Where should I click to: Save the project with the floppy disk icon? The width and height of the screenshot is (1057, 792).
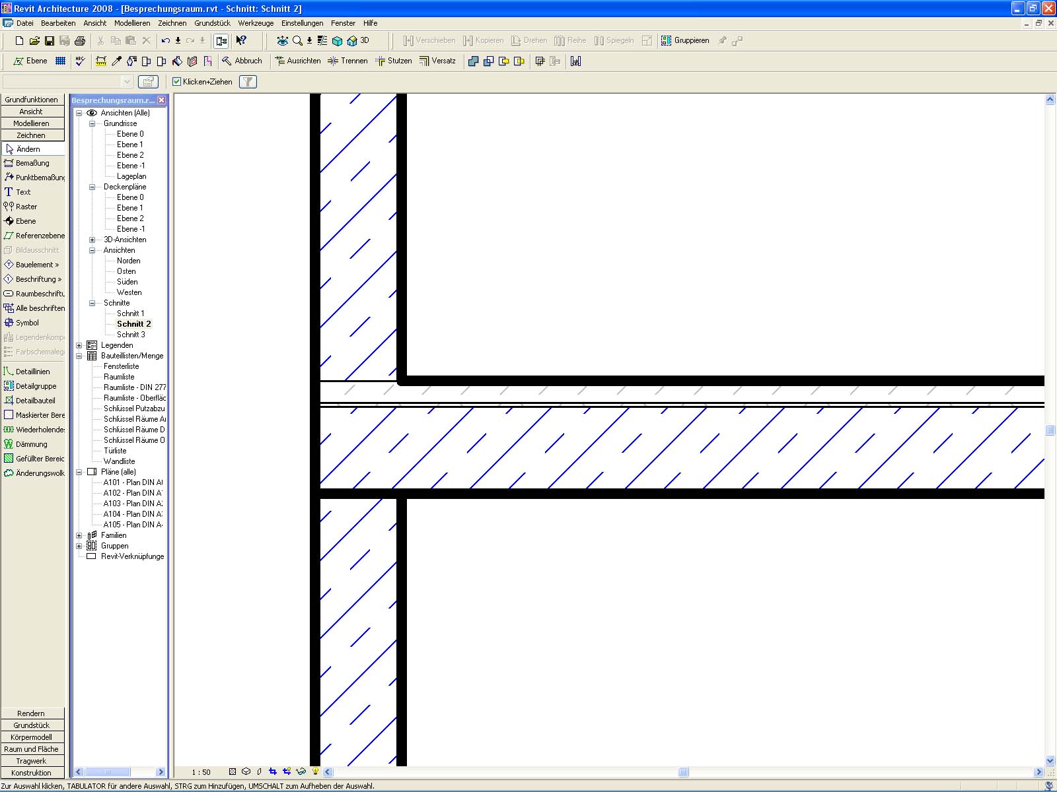click(x=50, y=41)
